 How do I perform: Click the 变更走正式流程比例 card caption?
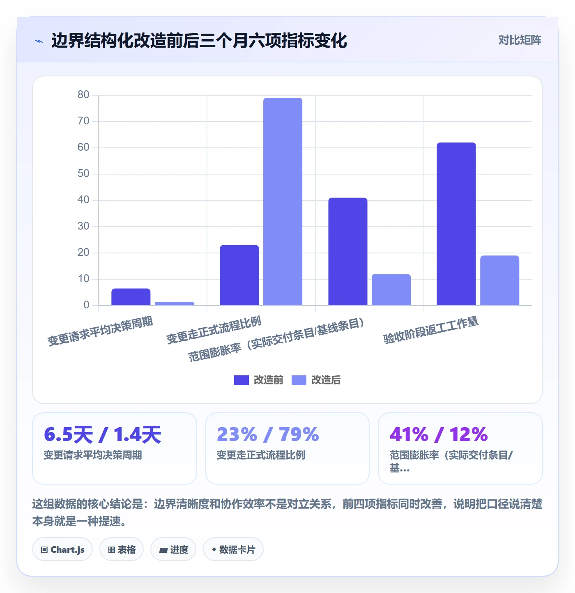pyautogui.click(x=261, y=455)
